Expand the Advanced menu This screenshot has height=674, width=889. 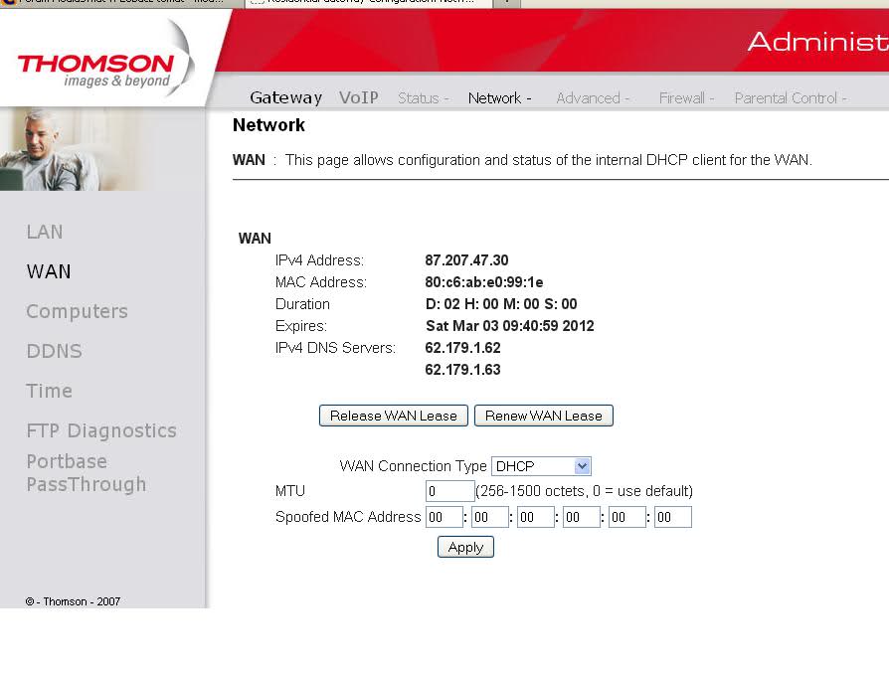pyautogui.click(x=593, y=98)
